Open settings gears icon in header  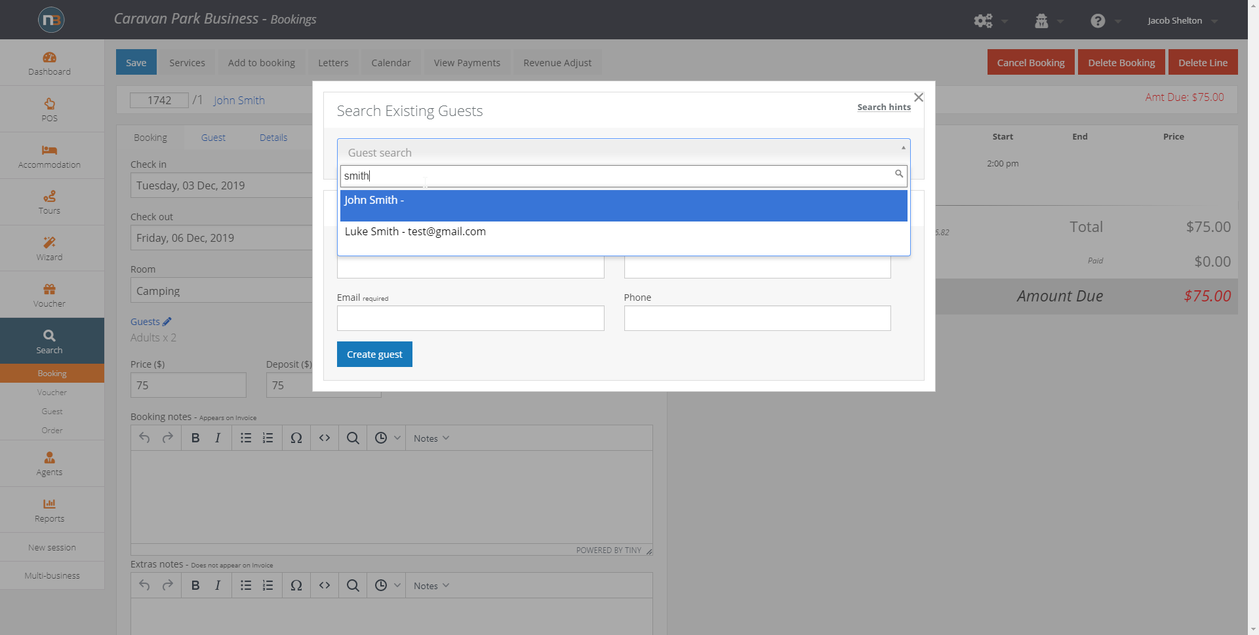[x=983, y=21]
